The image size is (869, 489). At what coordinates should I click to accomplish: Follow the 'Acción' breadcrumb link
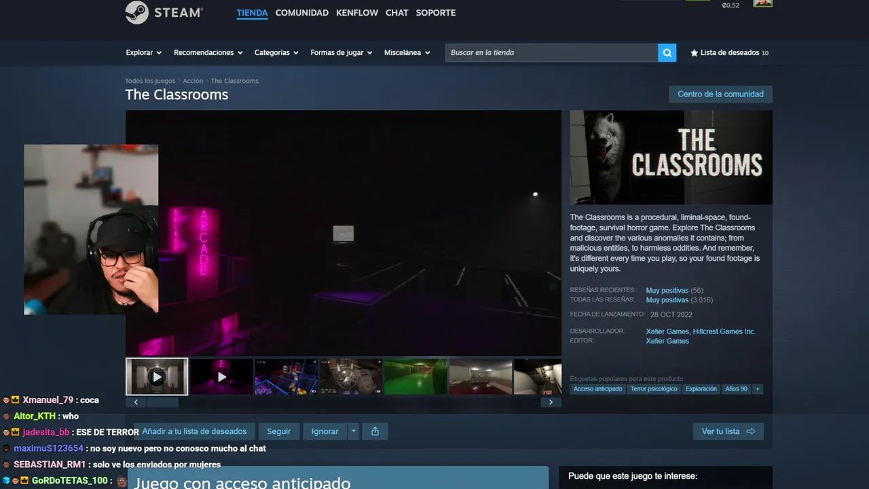point(193,81)
